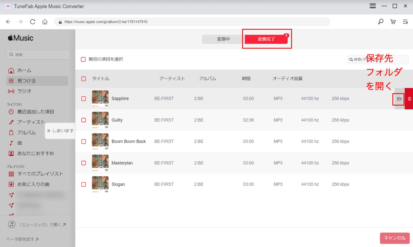Click the 期間 column header
Viewport: 413px width, 247px height.
pos(246,79)
